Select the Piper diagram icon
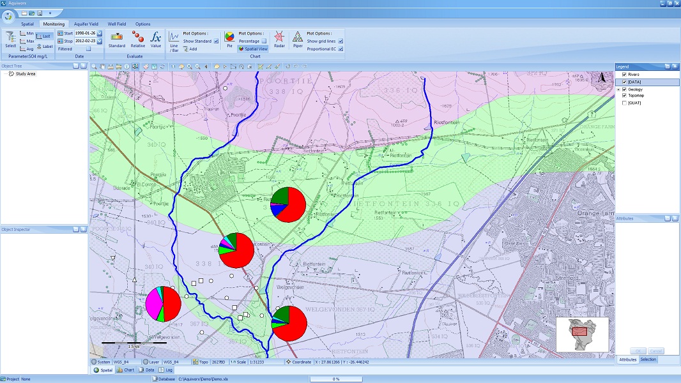The width and height of the screenshot is (681, 383). click(298, 38)
